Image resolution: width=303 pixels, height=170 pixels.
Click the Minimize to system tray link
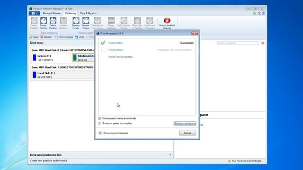(x=185, y=124)
